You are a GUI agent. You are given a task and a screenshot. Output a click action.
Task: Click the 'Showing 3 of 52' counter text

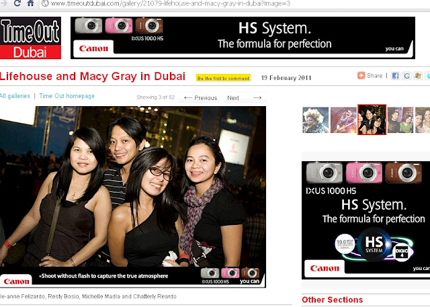(x=155, y=97)
